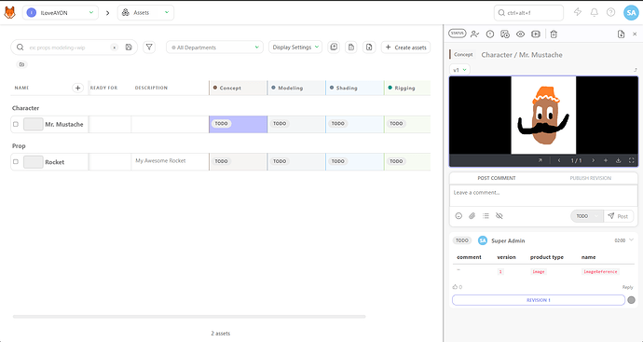Screen dimensions: 643x342
Task: Open the lightning bolt news feed icon
Action: (578, 12)
